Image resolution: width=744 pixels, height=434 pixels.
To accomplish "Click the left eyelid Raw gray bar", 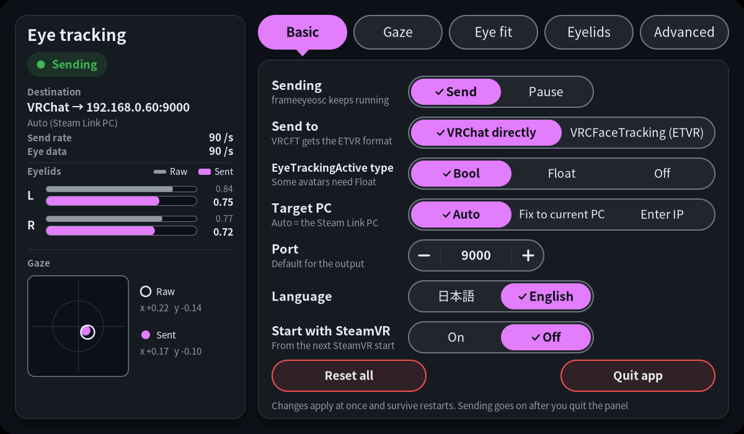I will pos(122,189).
